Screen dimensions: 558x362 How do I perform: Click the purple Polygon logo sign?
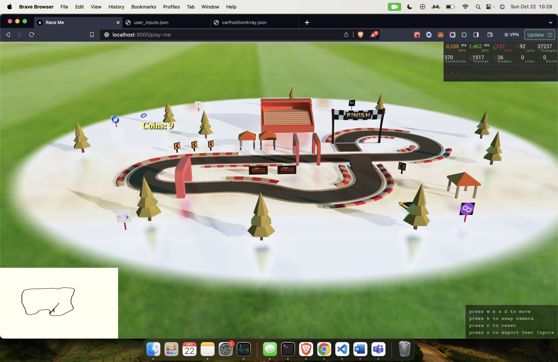click(x=467, y=209)
